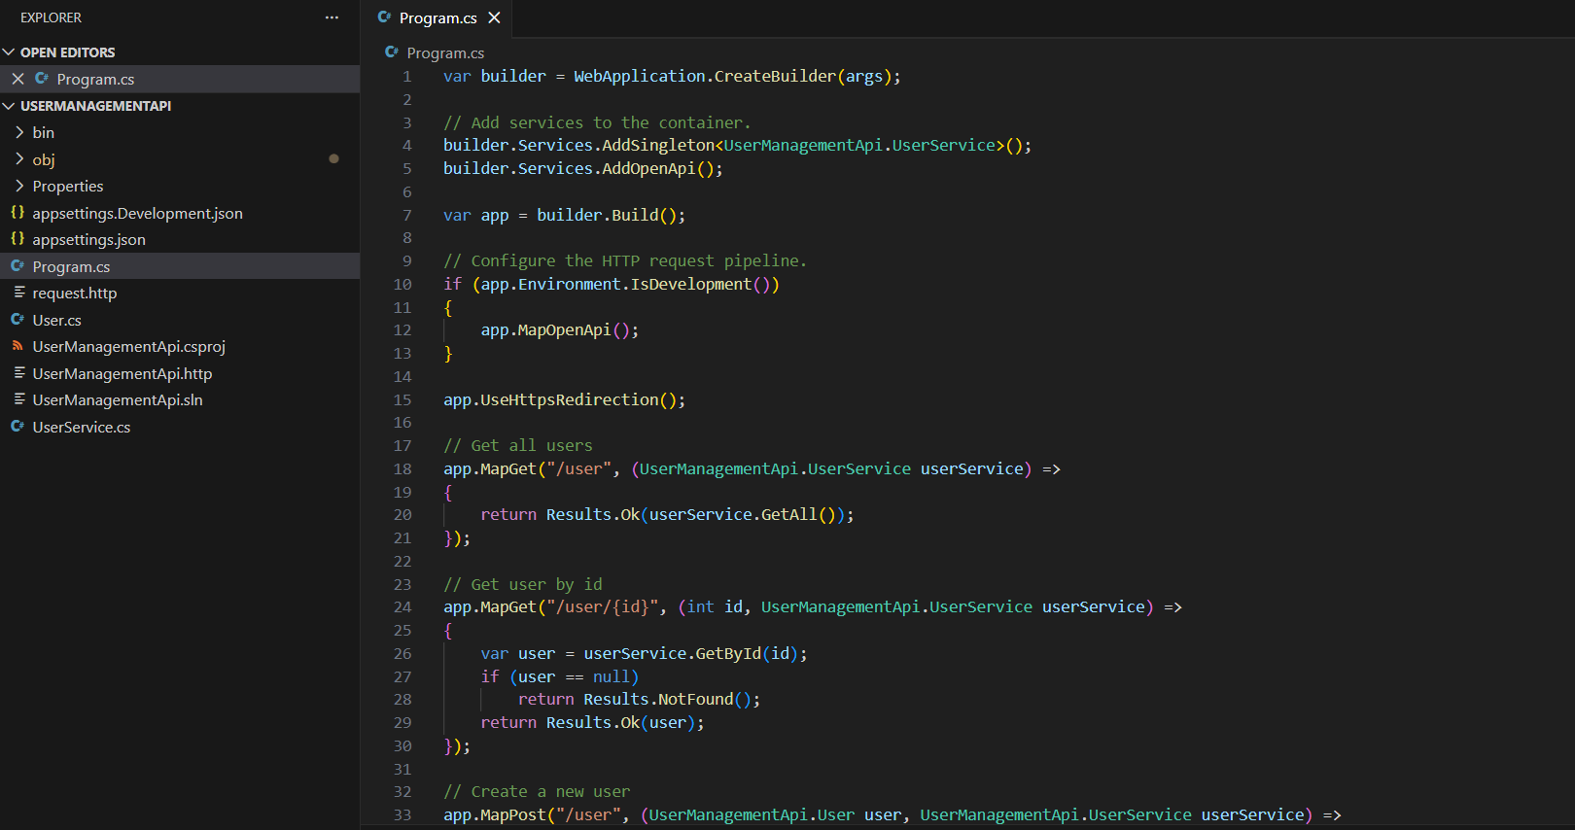The image size is (1575, 830).
Task: Click the C# icon of Program.cs in file tree
Action: click(17, 265)
